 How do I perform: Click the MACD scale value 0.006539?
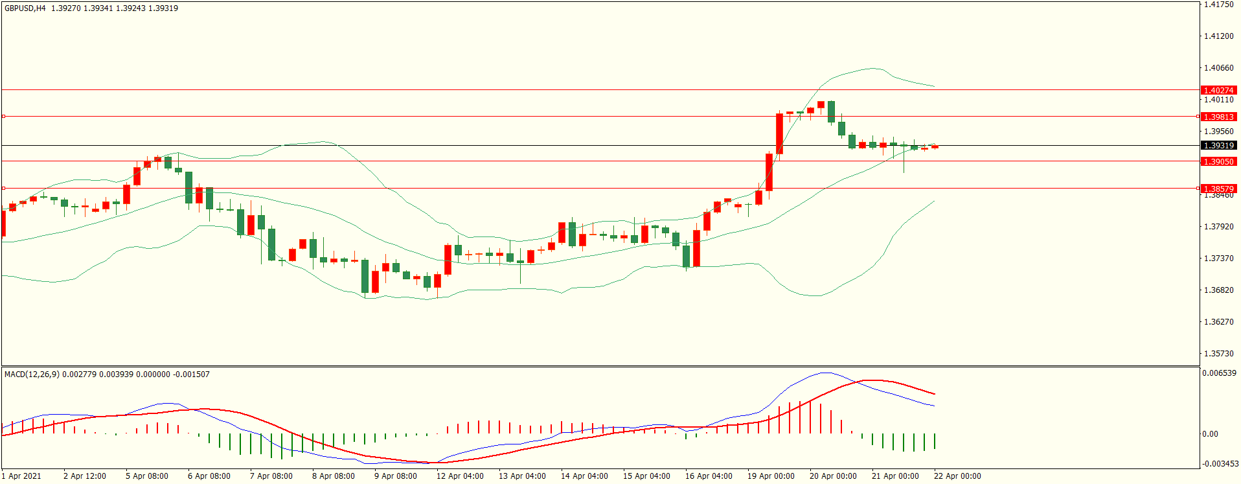coord(1219,373)
